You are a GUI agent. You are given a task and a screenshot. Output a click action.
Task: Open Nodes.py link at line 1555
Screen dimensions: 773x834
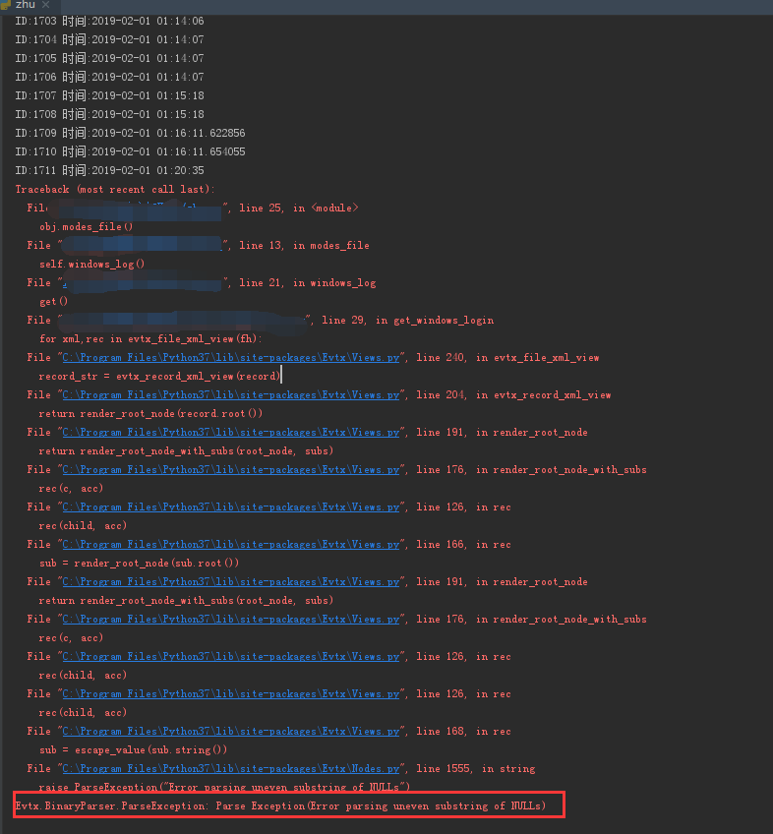[231, 768]
